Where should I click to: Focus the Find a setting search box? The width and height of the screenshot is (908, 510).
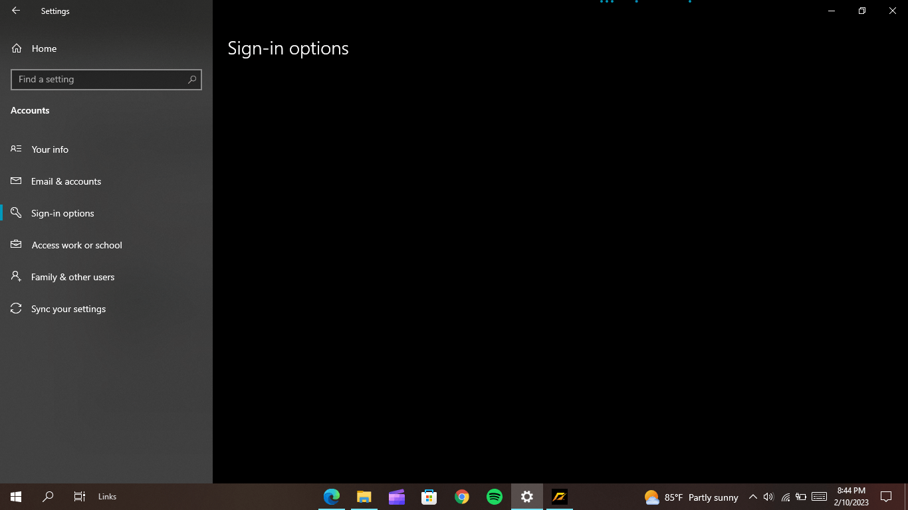click(x=106, y=80)
